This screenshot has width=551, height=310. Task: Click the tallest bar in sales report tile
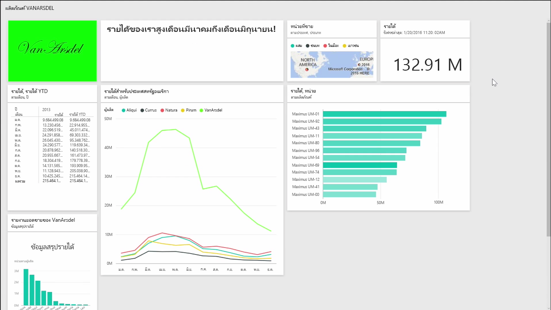[x=26, y=287]
